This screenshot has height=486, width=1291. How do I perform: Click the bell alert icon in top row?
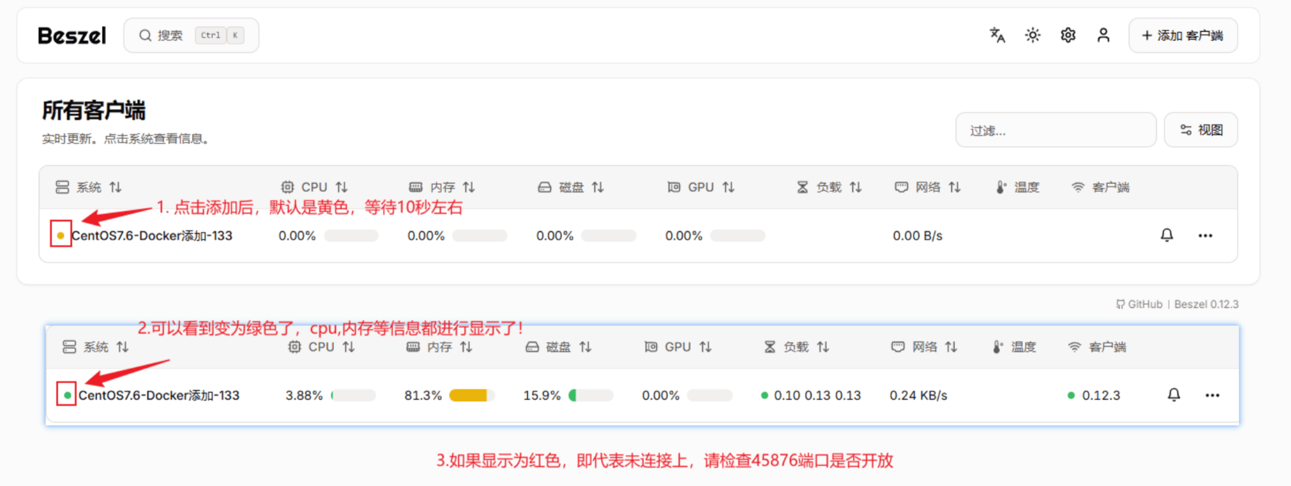click(1166, 235)
